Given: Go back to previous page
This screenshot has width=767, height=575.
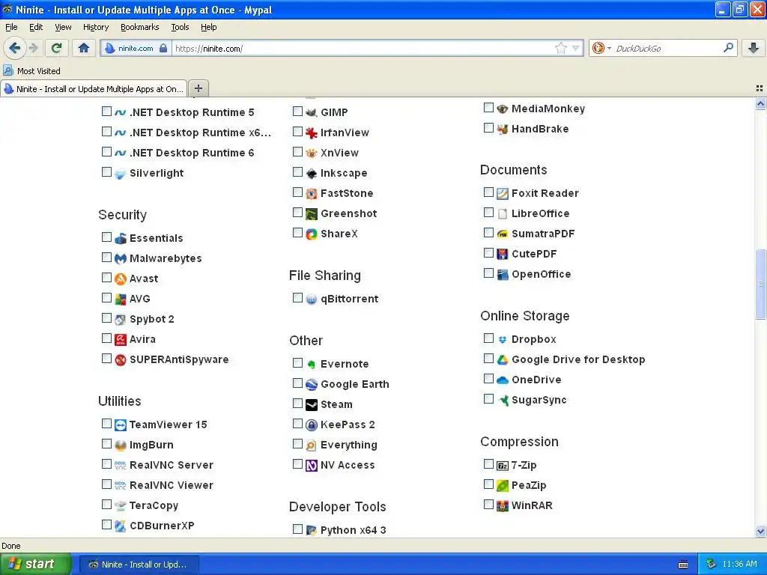Looking at the screenshot, I should (x=14, y=48).
